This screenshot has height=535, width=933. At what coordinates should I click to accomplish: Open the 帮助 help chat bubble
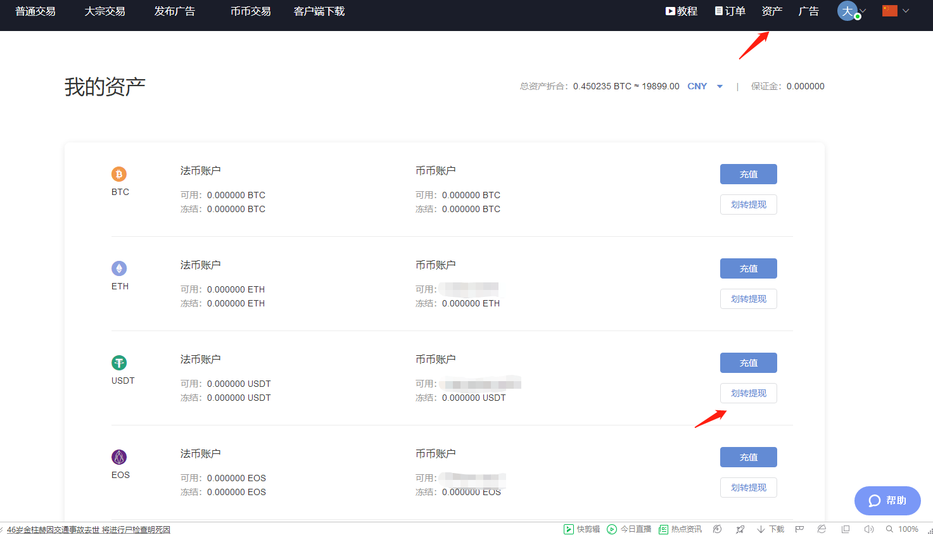(x=887, y=501)
